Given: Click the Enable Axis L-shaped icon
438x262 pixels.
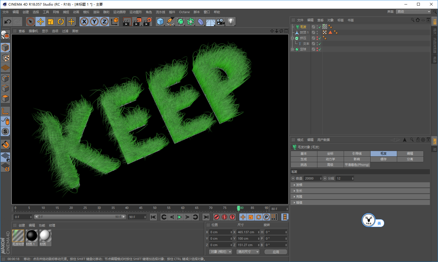Looking at the screenshot, I should (5, 111).
